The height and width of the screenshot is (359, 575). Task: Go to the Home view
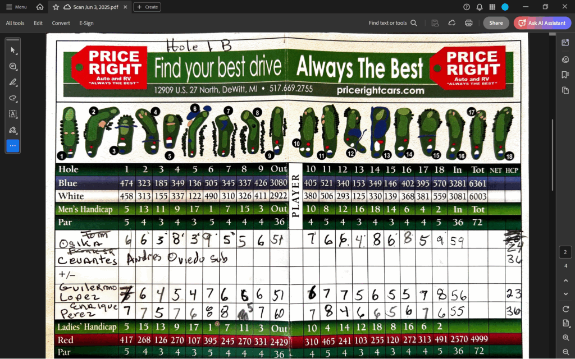[x=40, y=7]
